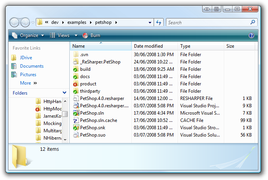
Task: Navigate to dev in address bar
Action: pyautogui.click(x=55, y=22)
